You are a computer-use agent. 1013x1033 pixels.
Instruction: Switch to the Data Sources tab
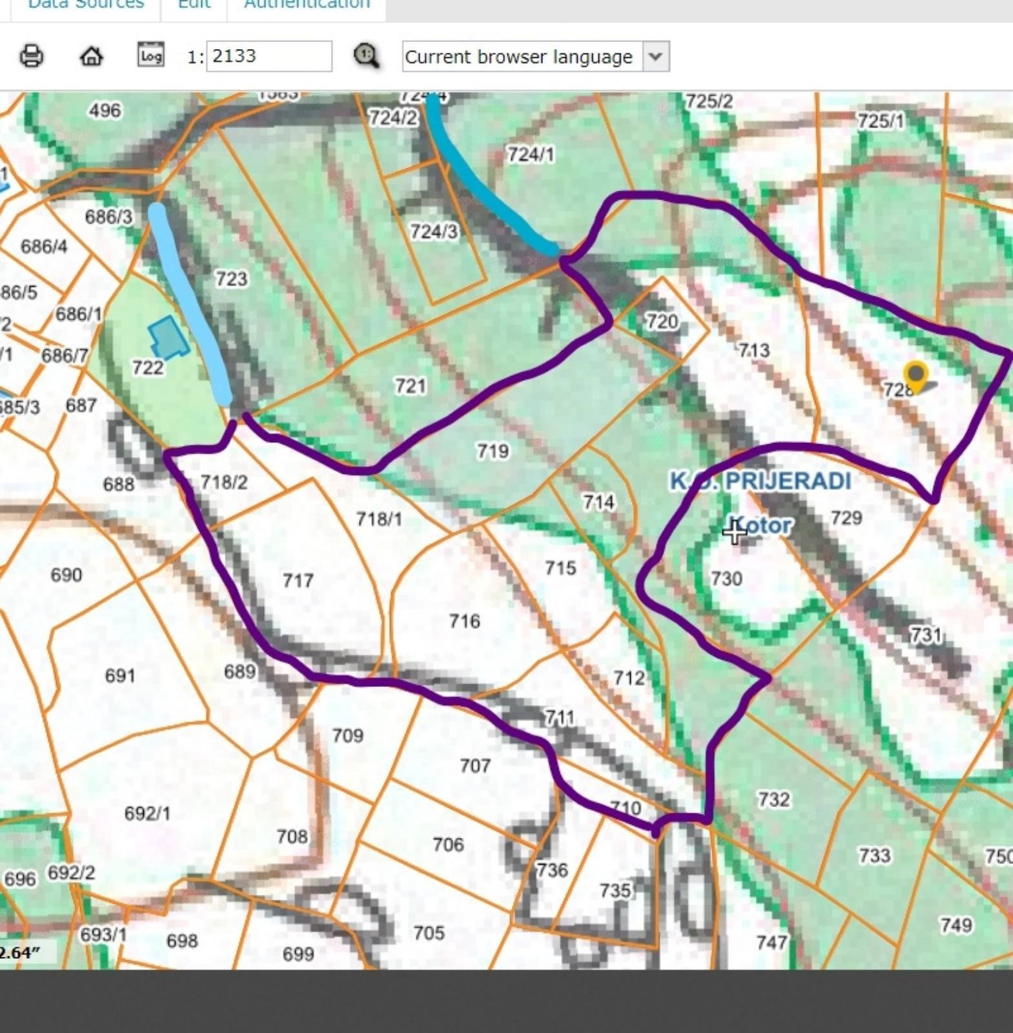point(86,5)
